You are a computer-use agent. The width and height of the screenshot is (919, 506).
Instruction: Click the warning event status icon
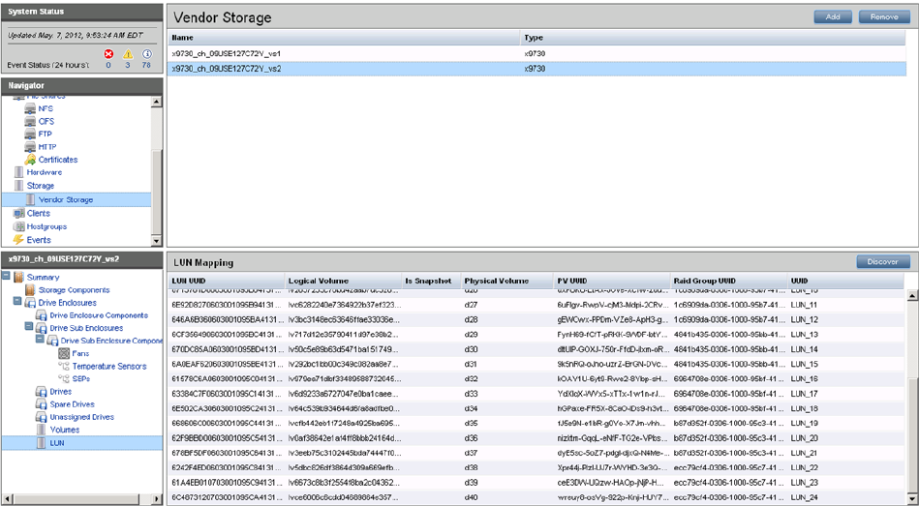[x=128, y=54]
